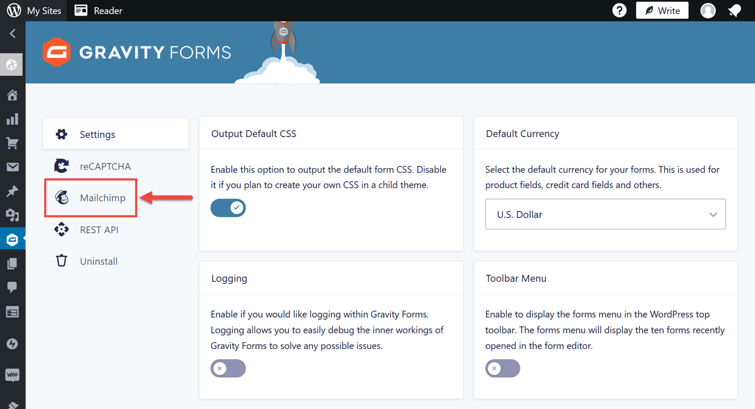Open Feedback form icon in sidebar
755x409 pixels.
[12, 312]
